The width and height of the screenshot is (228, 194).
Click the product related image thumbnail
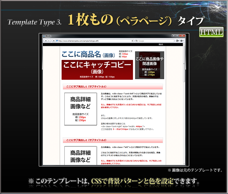[x=149, y=65]
